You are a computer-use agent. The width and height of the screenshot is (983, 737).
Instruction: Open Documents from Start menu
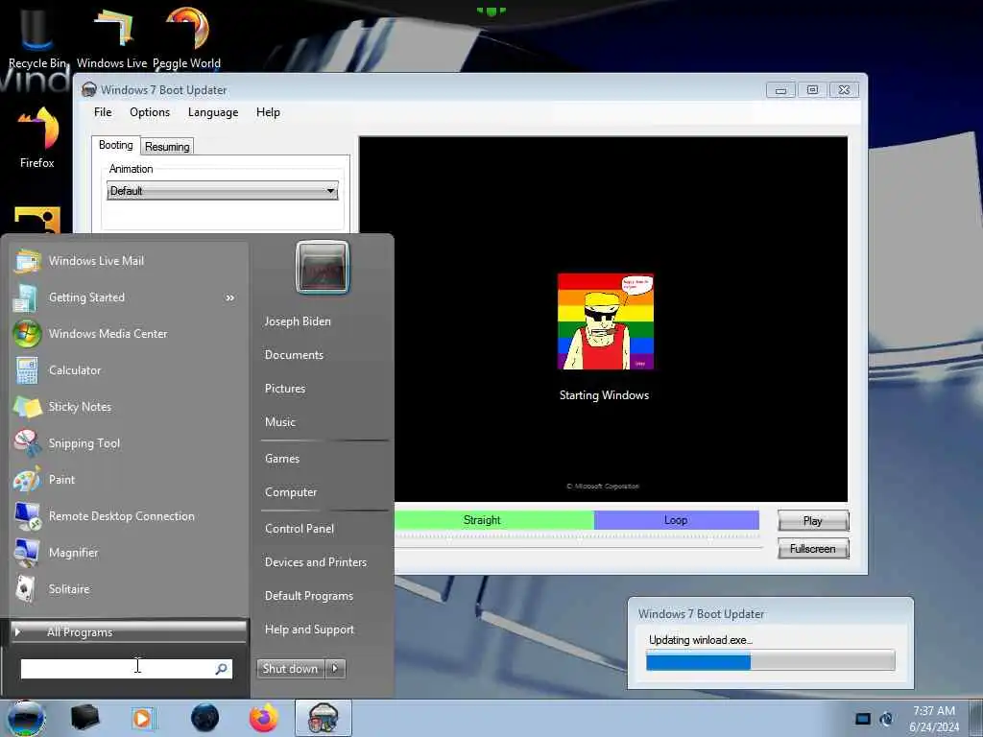pos(294,355)
